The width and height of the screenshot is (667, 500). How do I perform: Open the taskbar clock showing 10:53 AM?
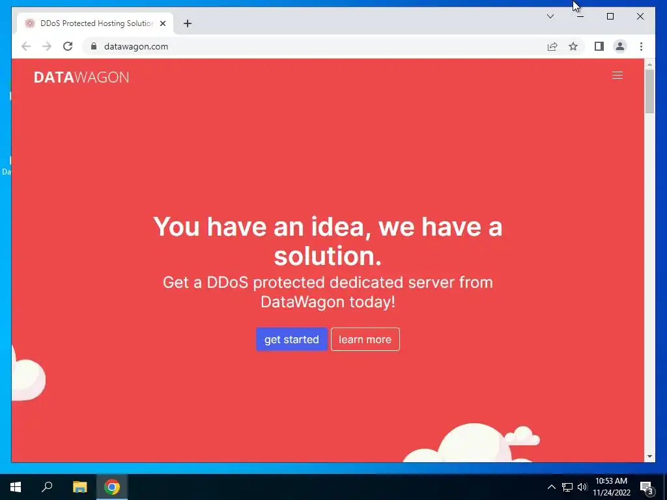click(x=611, y=487)
